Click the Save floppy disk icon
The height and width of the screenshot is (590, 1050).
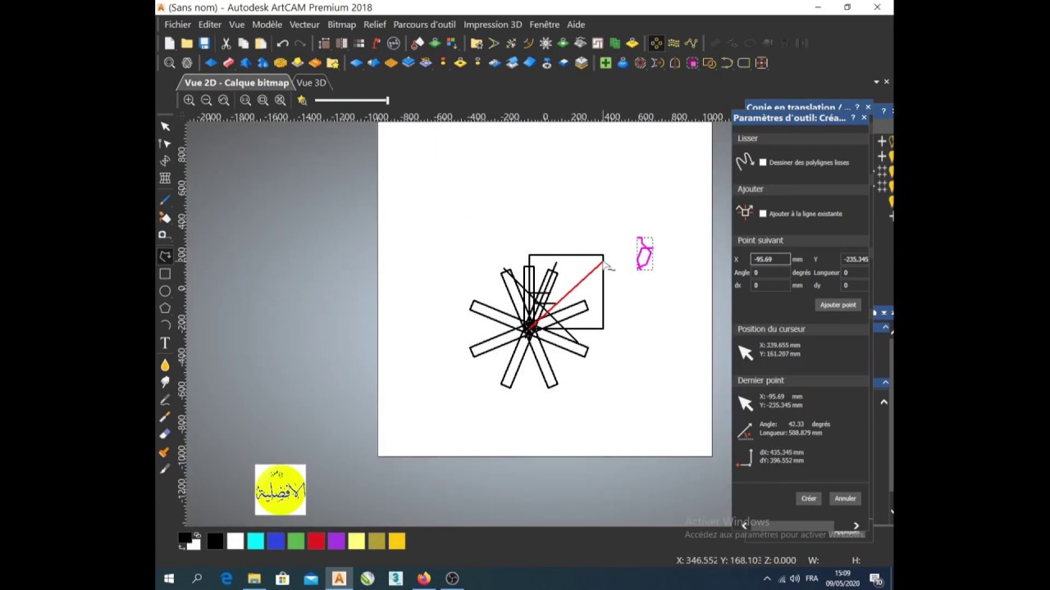pos(204,43)
